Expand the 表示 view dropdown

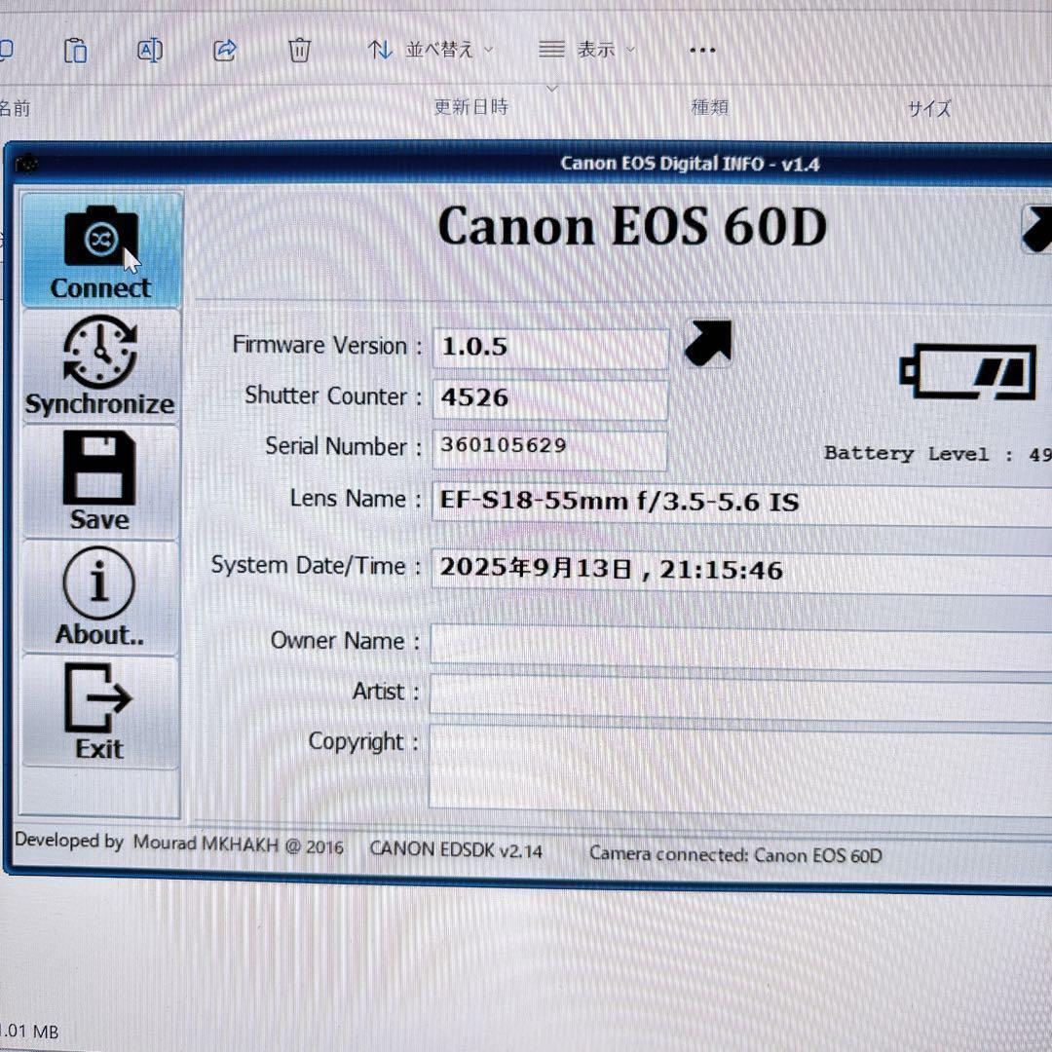pyautogui.click(x=587, y=50)
